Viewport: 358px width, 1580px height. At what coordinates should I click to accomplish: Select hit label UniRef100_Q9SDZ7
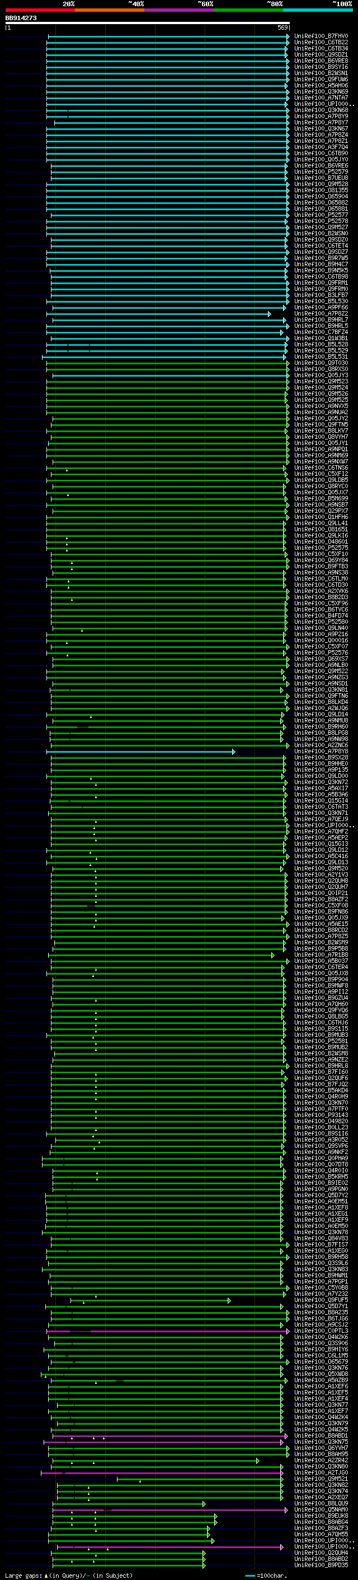321,252
